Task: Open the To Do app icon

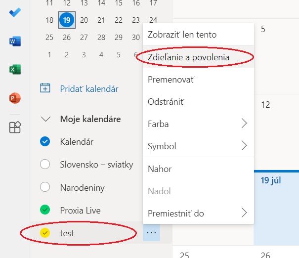Action: point(15,12)
